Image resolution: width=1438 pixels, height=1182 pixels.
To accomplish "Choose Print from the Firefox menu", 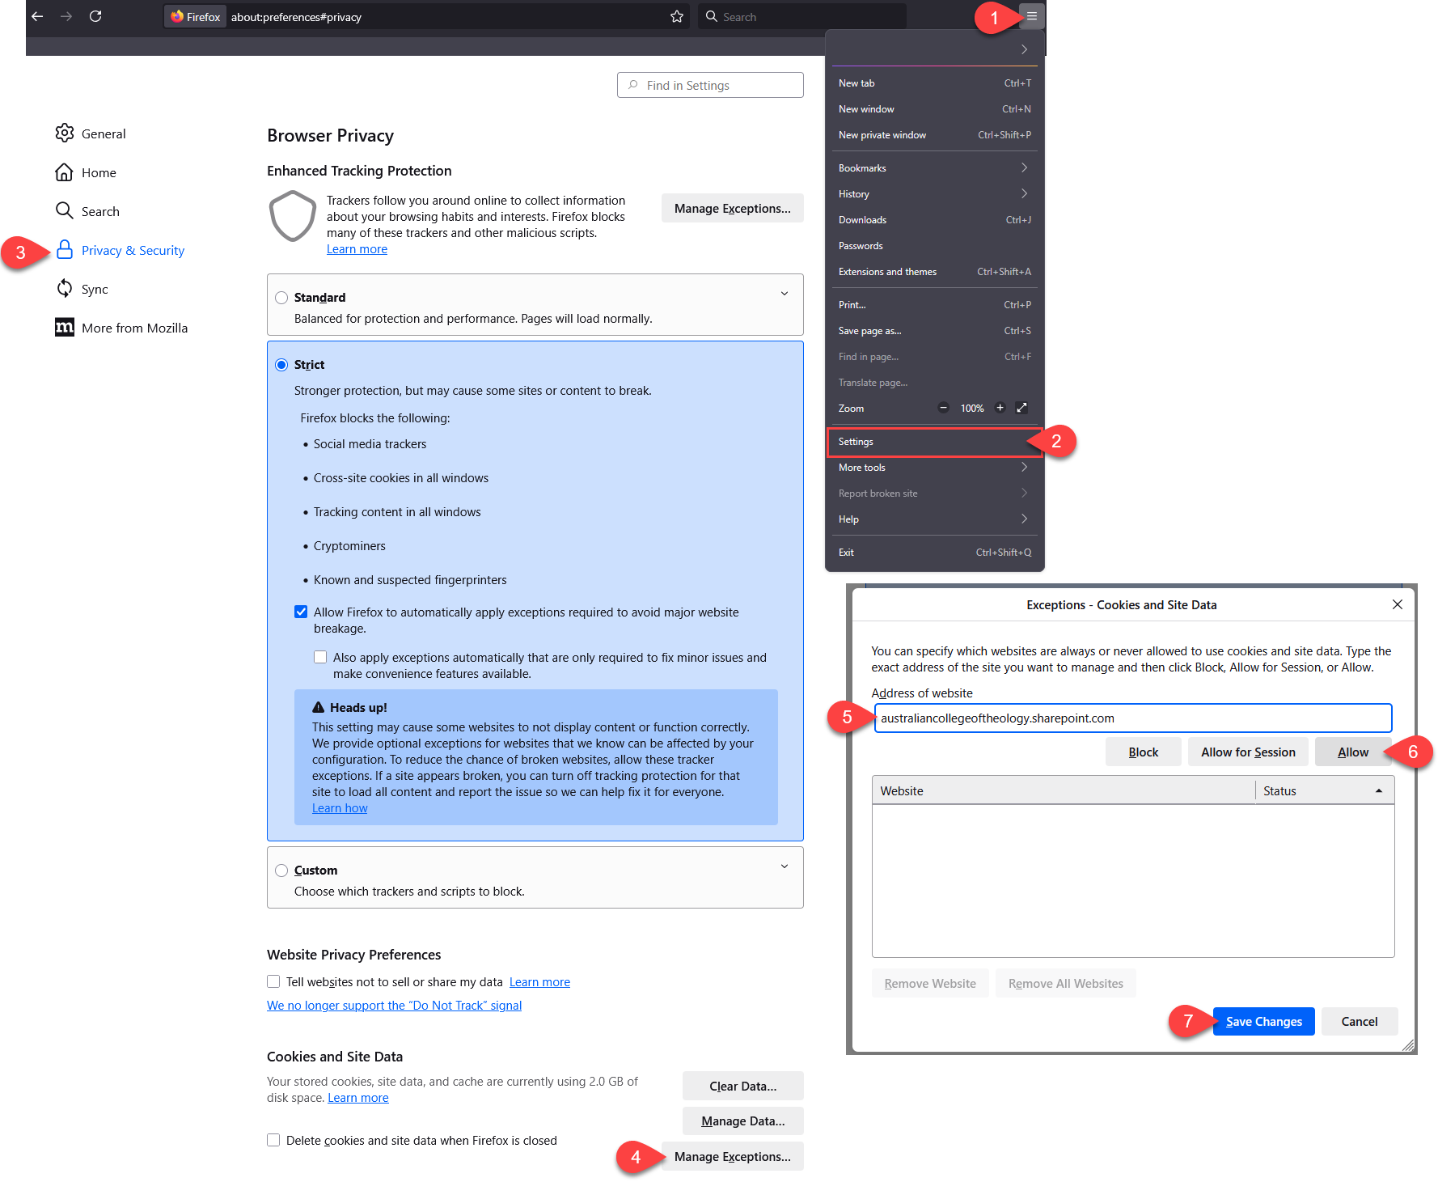I will pos(935,304).
